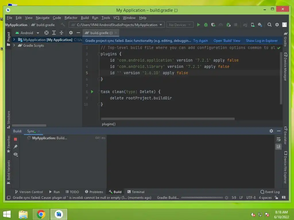Image resolution: width=294 pixels, height=220 pixels.
Task: Attach debugger to Android process icon
Action: (228, 25)
